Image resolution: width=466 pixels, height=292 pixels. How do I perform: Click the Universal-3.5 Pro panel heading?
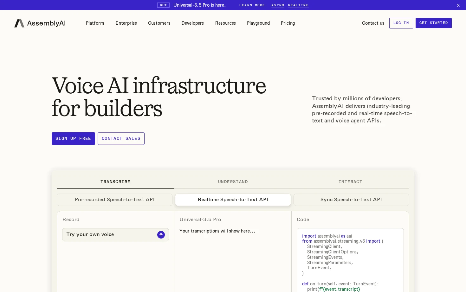point(200,220)
